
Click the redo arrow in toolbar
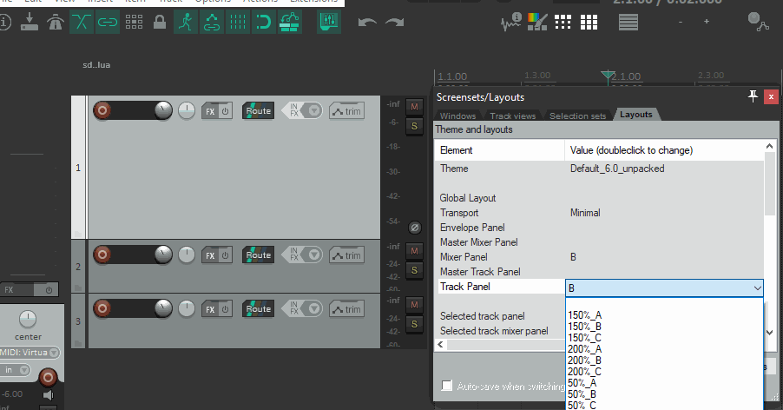[395, 22]
